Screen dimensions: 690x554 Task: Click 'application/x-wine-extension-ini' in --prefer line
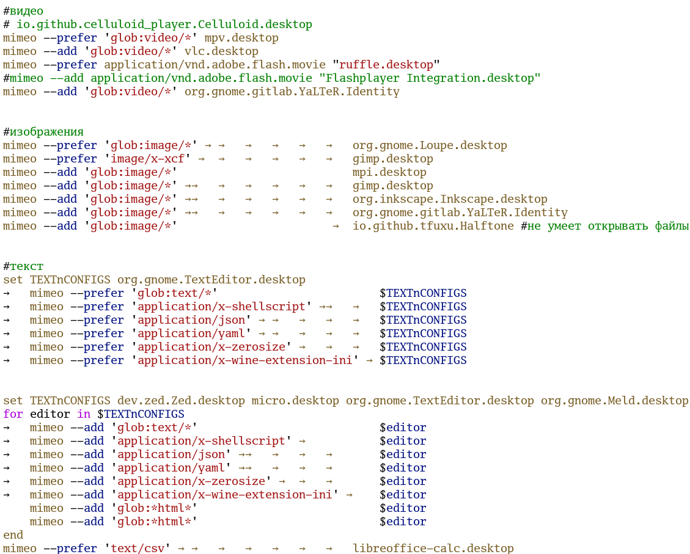pos(244,360)
